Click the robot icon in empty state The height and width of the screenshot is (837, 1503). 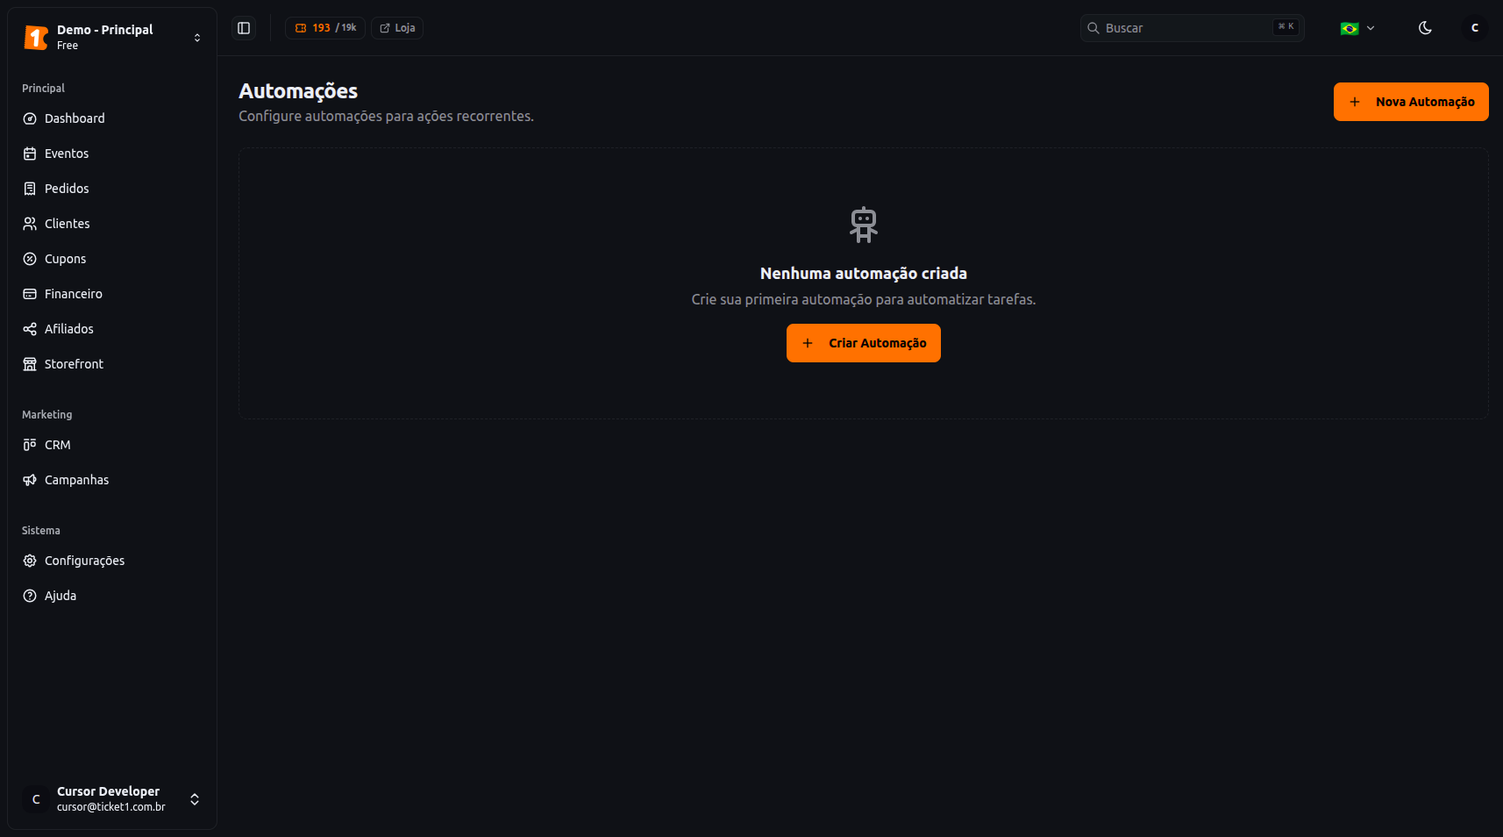[864, 225]
